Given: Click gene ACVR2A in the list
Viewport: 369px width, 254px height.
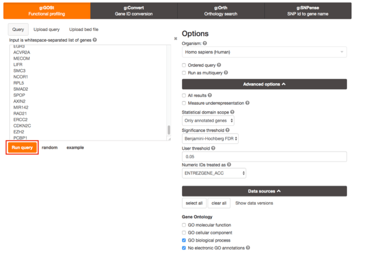Looking at the screenshot, I should [x=22, y=52].
